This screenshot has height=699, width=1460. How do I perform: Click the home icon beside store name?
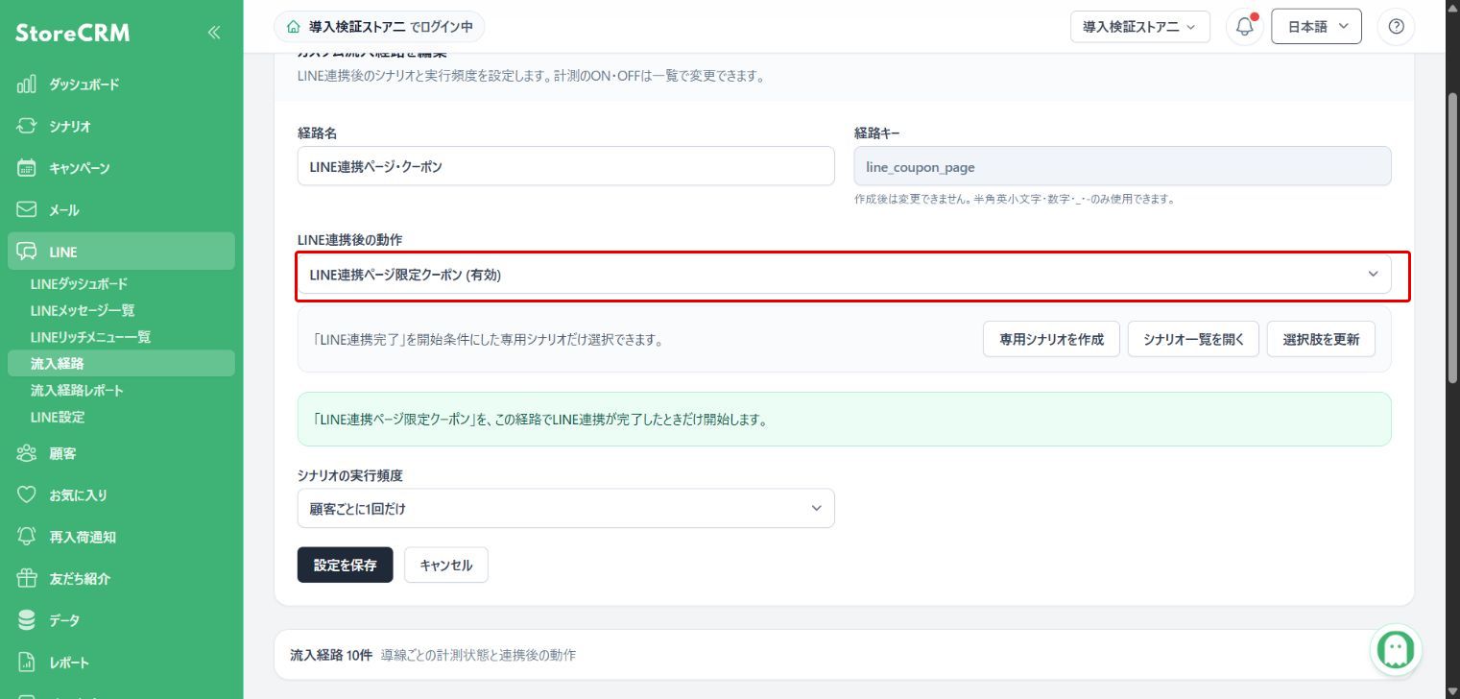(x=293, y=27)
